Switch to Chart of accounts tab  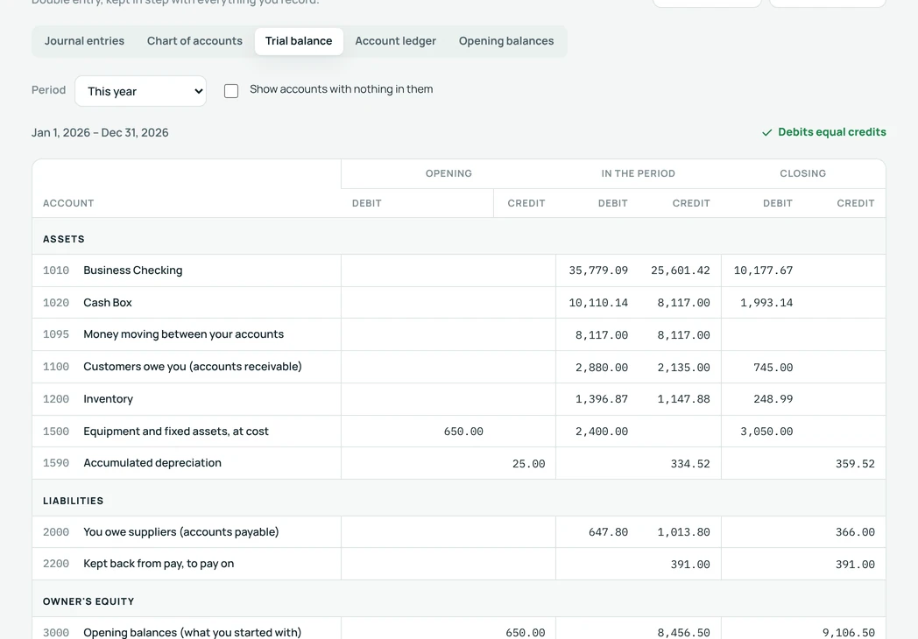[x=194, y=41]
